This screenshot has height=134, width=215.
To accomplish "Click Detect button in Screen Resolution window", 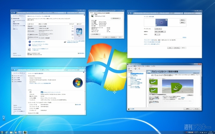I will coord(182,20).
